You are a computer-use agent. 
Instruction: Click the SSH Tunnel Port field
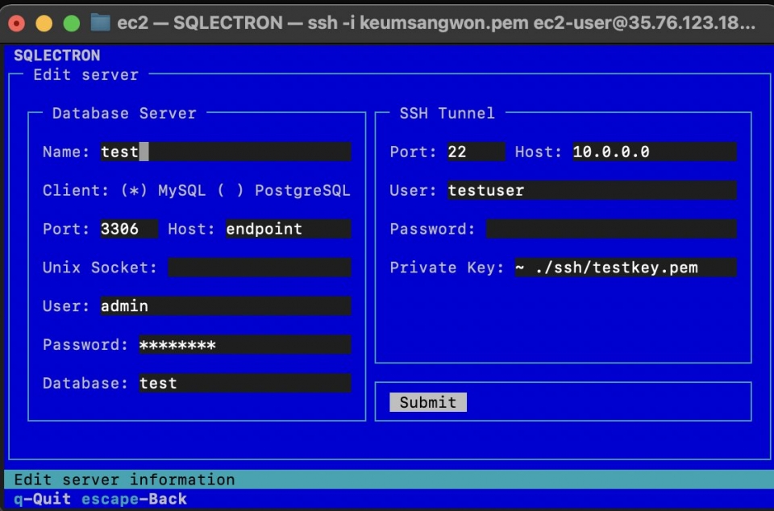[476, 152]
